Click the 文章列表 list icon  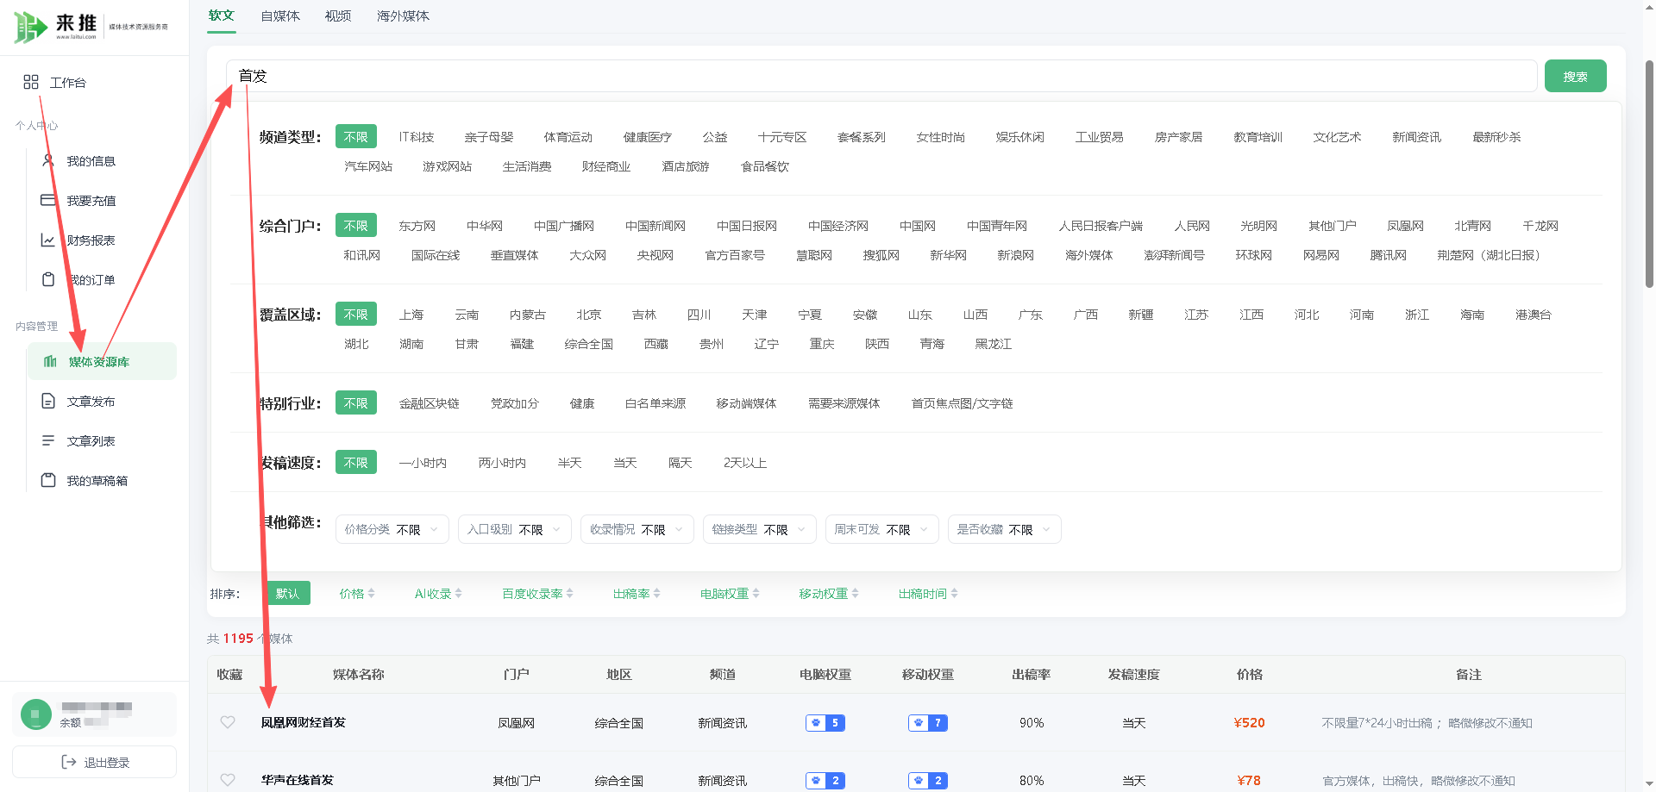(x=48, y=440)
